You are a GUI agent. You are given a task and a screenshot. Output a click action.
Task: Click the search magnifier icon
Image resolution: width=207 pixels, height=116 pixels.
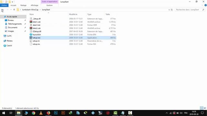(x=203, y=10)
